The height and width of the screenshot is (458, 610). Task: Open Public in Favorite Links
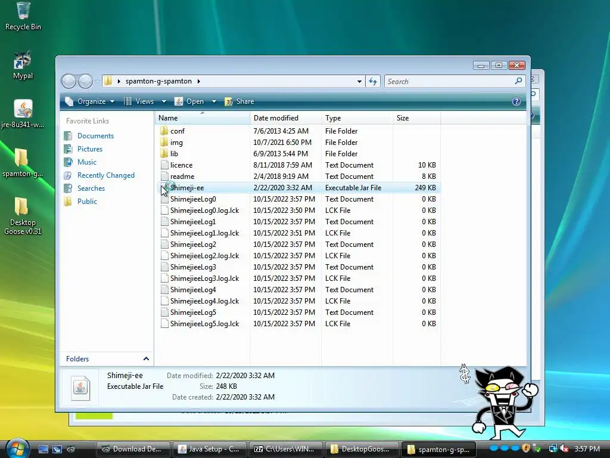[x=87, y=202]
